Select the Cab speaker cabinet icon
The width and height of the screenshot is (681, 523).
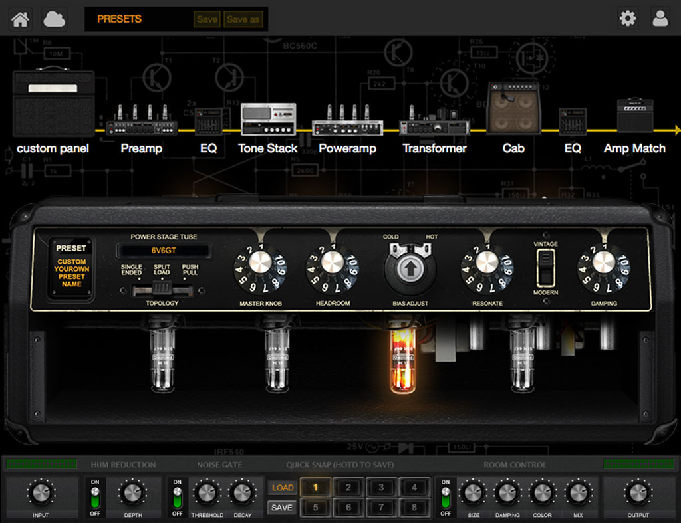(514, 108)
